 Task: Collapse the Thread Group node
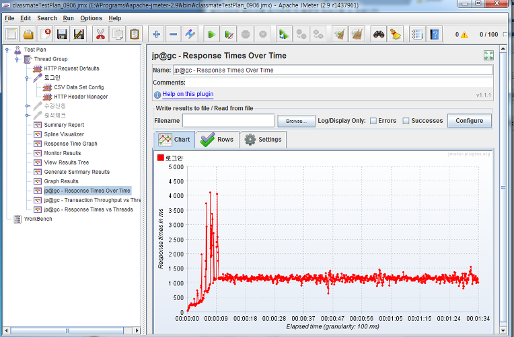[17, 60]
